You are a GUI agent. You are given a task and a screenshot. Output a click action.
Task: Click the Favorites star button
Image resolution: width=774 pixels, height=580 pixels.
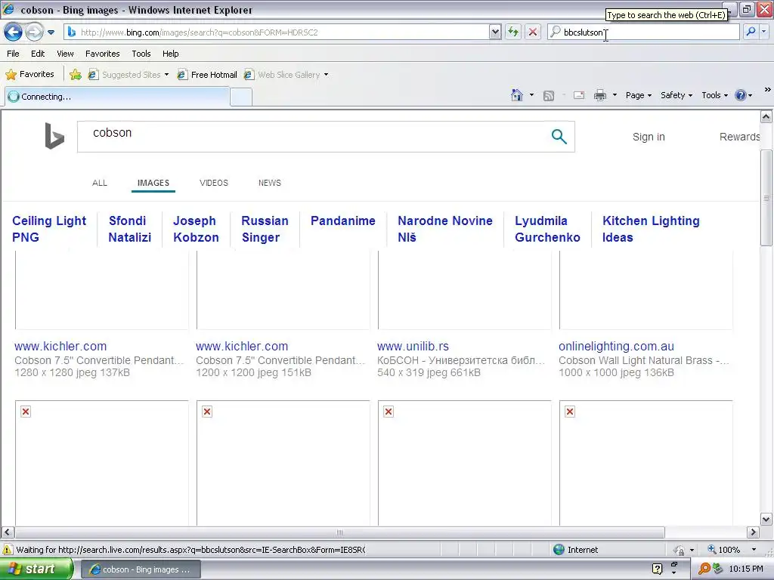point(29,75)
